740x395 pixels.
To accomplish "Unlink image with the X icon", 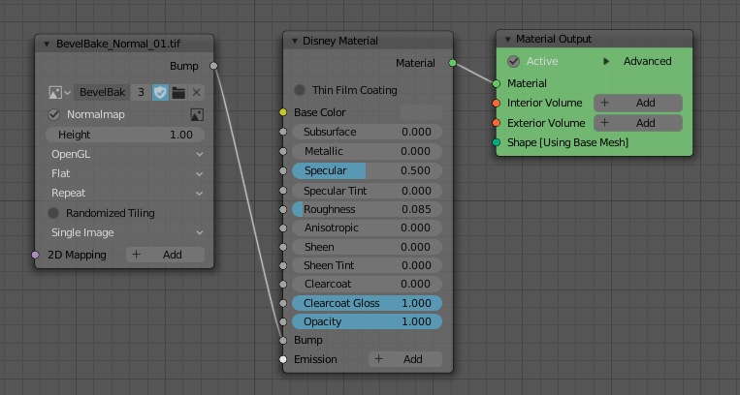I will point(196,92).
